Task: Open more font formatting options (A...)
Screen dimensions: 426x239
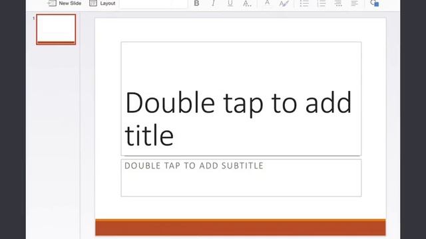Action: click(x=247, y=3)
